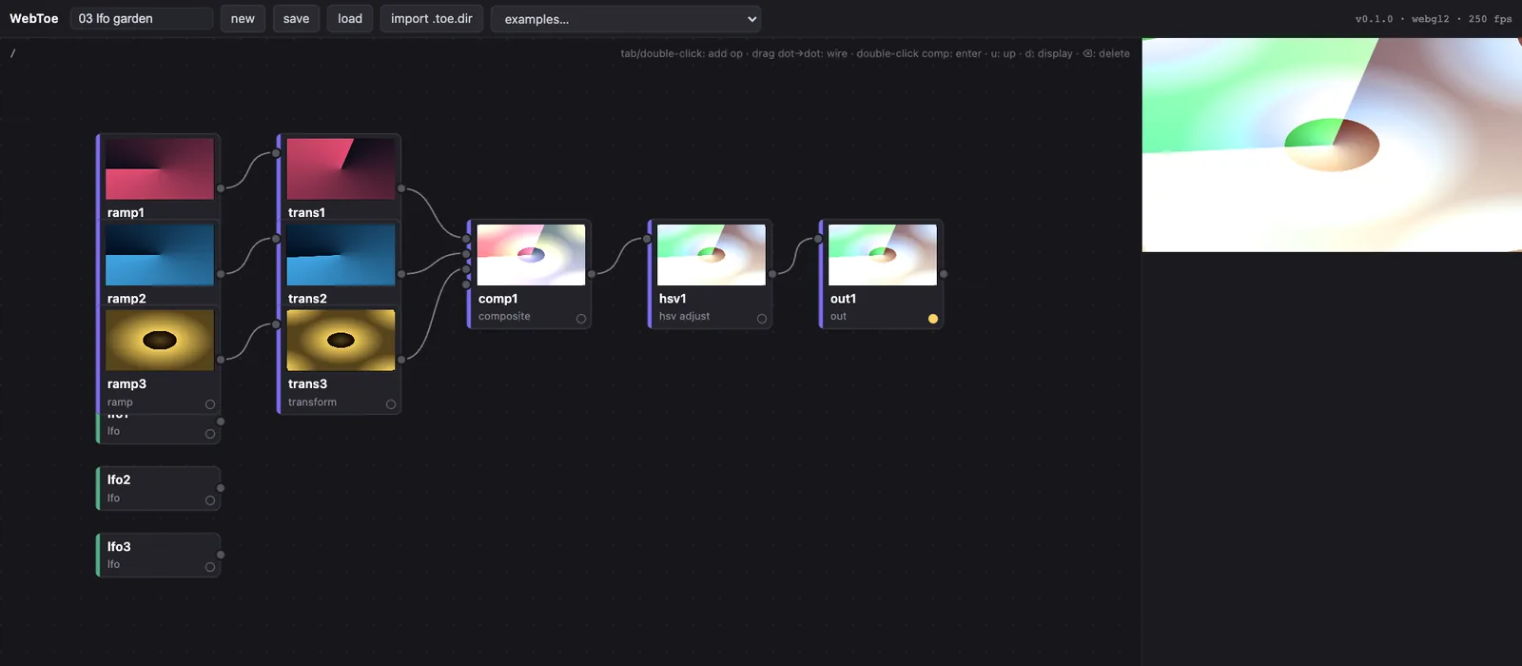The image size is (1522, 666).
Task: Click the WebToe logo text
Action: [33, 18]
